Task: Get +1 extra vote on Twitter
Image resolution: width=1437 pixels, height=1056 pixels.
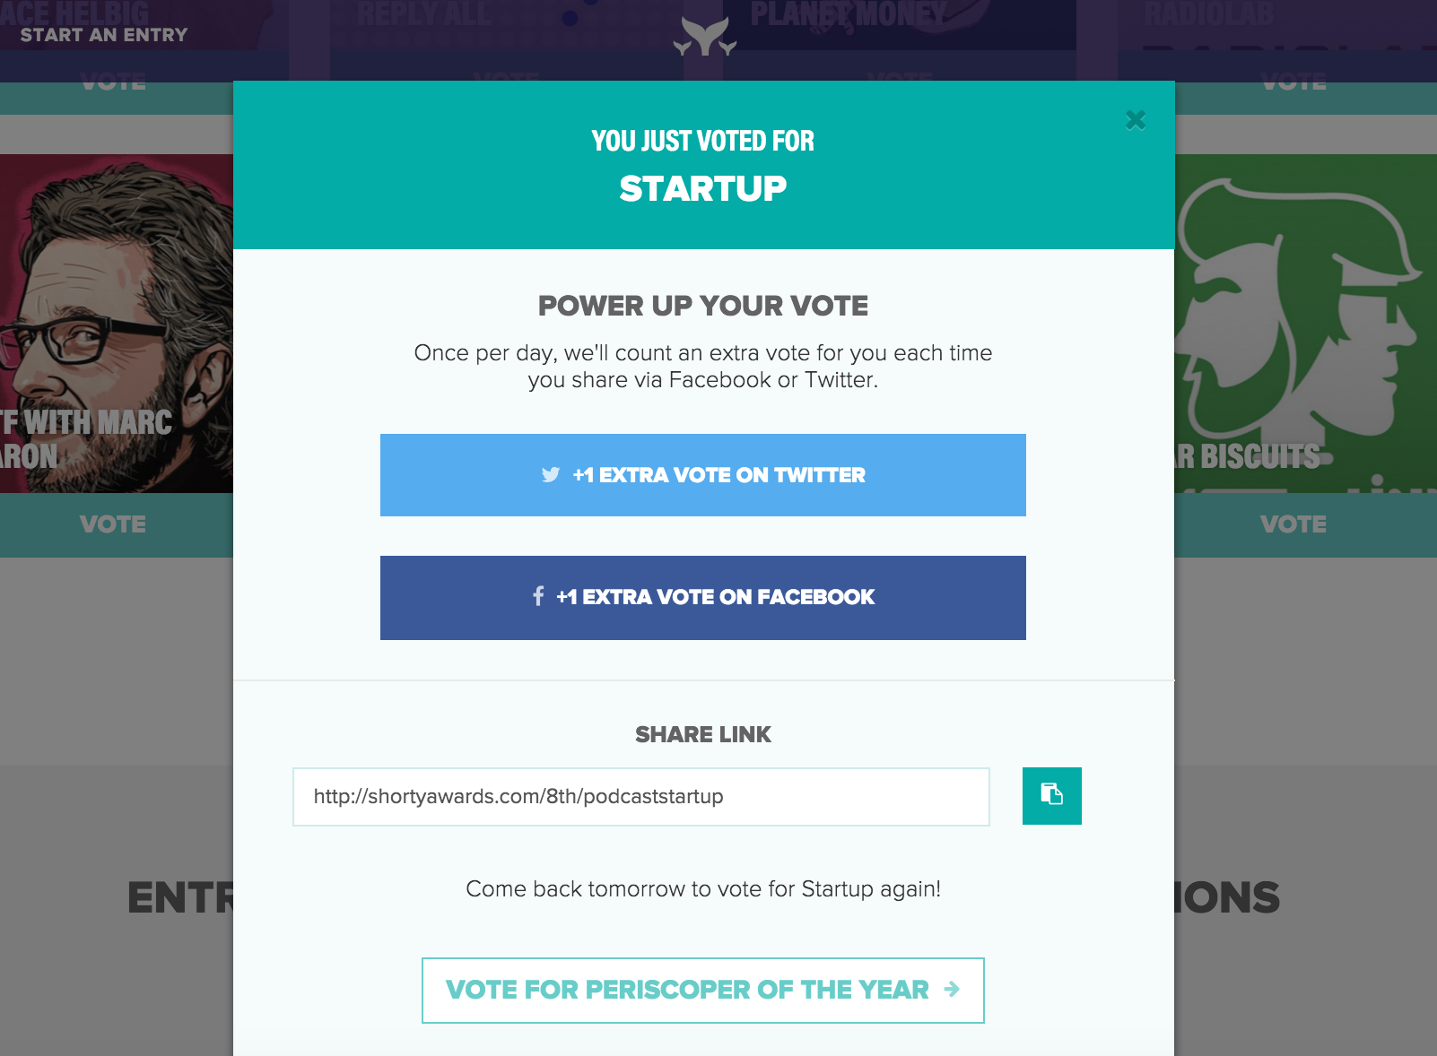Action: coord(703,475)
